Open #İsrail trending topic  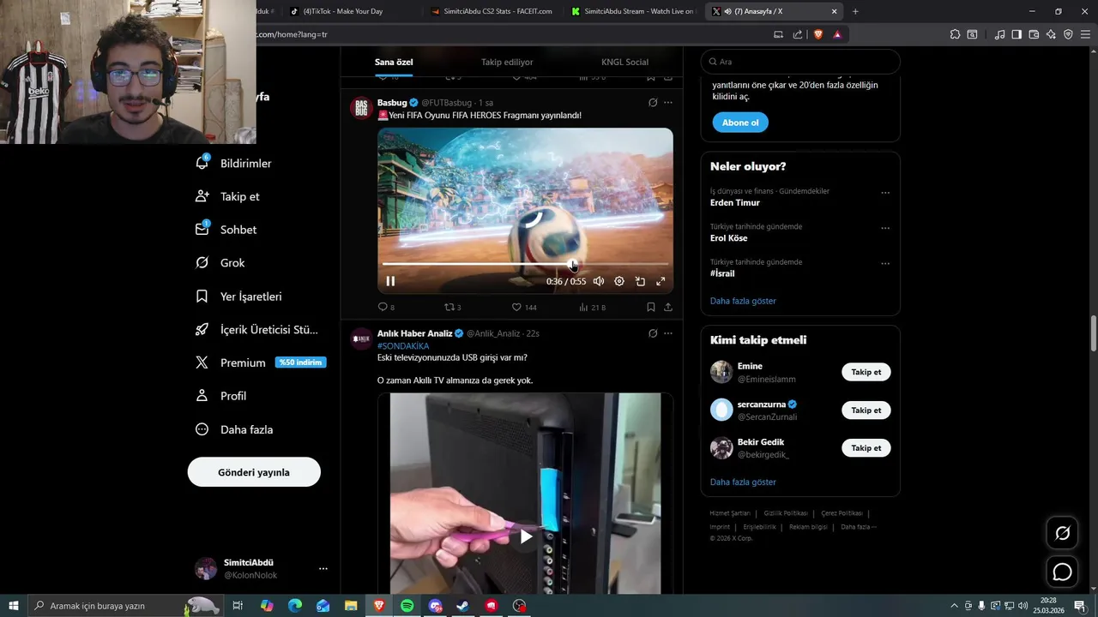tap(722, 273)
